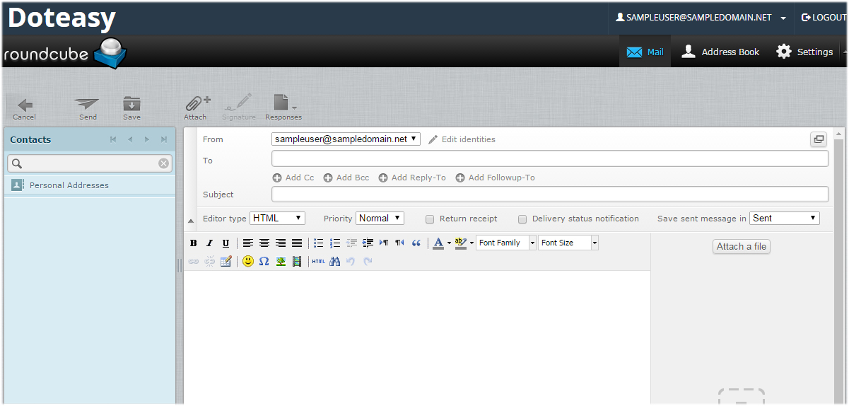Image resolution: width=849 pixels, height=406 pixels.
Task: Open the SAMPLEUSER account menu
Action: pos(701,18)
